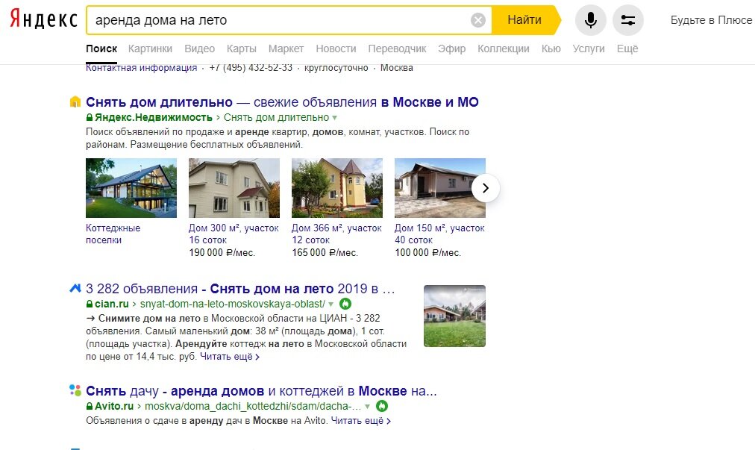Click the Avito colored dots favicon
This screenshot has width=755, height=450.
click(75, 390)
